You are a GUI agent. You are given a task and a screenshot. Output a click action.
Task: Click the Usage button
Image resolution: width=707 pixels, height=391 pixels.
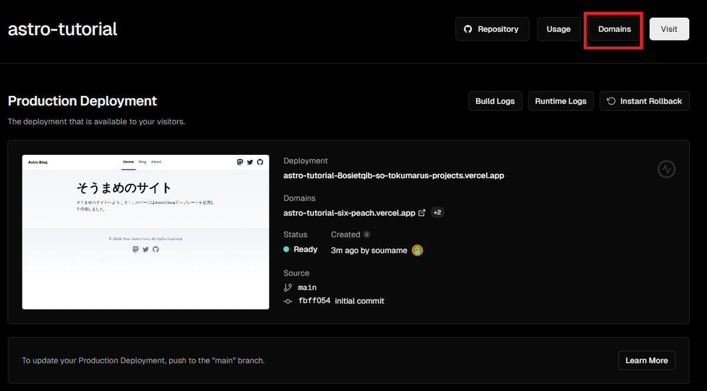[559, 29]
